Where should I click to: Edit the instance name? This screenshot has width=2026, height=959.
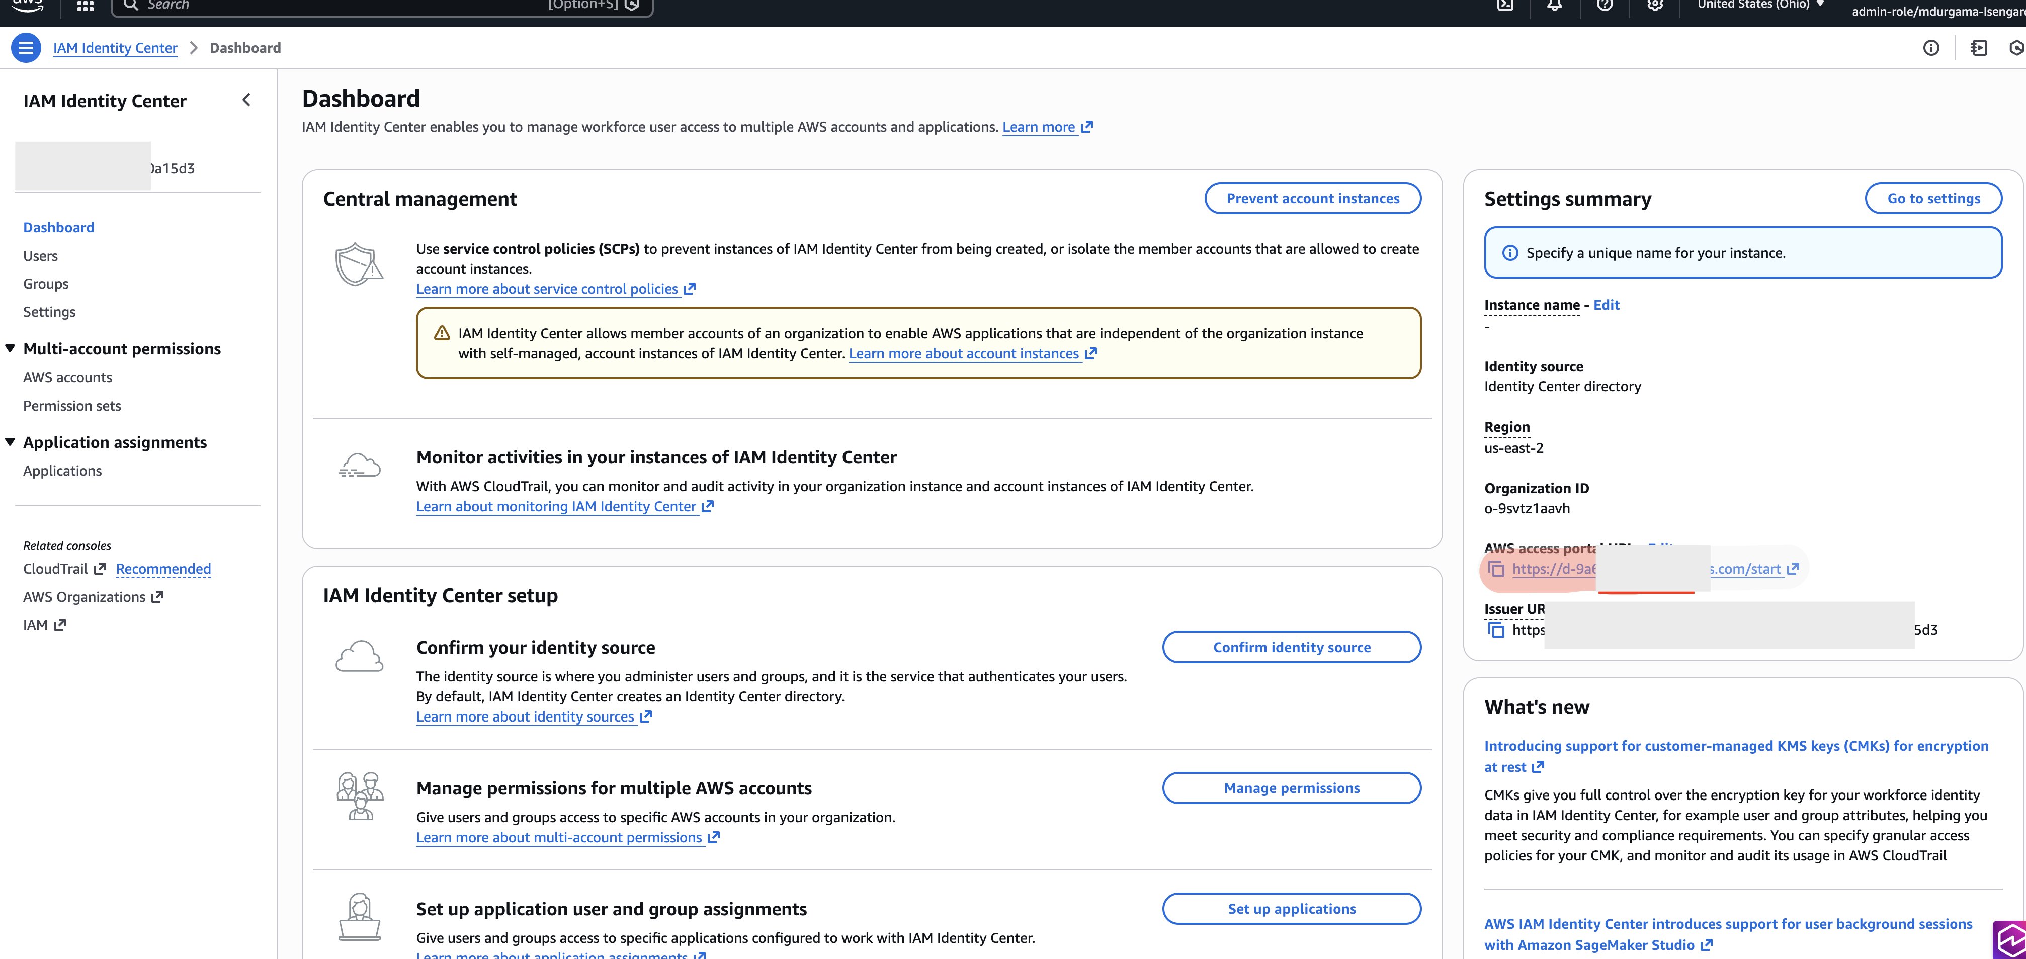(1607, 305)
